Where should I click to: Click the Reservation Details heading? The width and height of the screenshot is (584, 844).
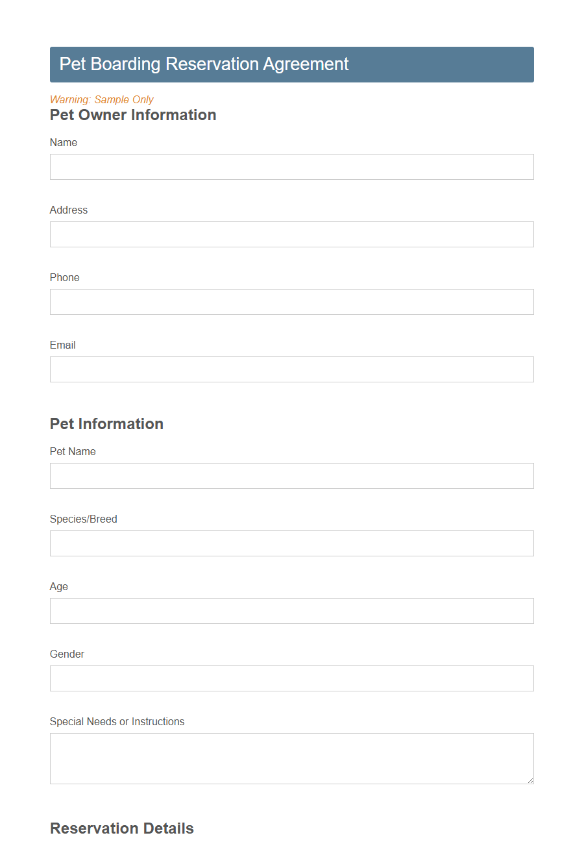[121, 828]
